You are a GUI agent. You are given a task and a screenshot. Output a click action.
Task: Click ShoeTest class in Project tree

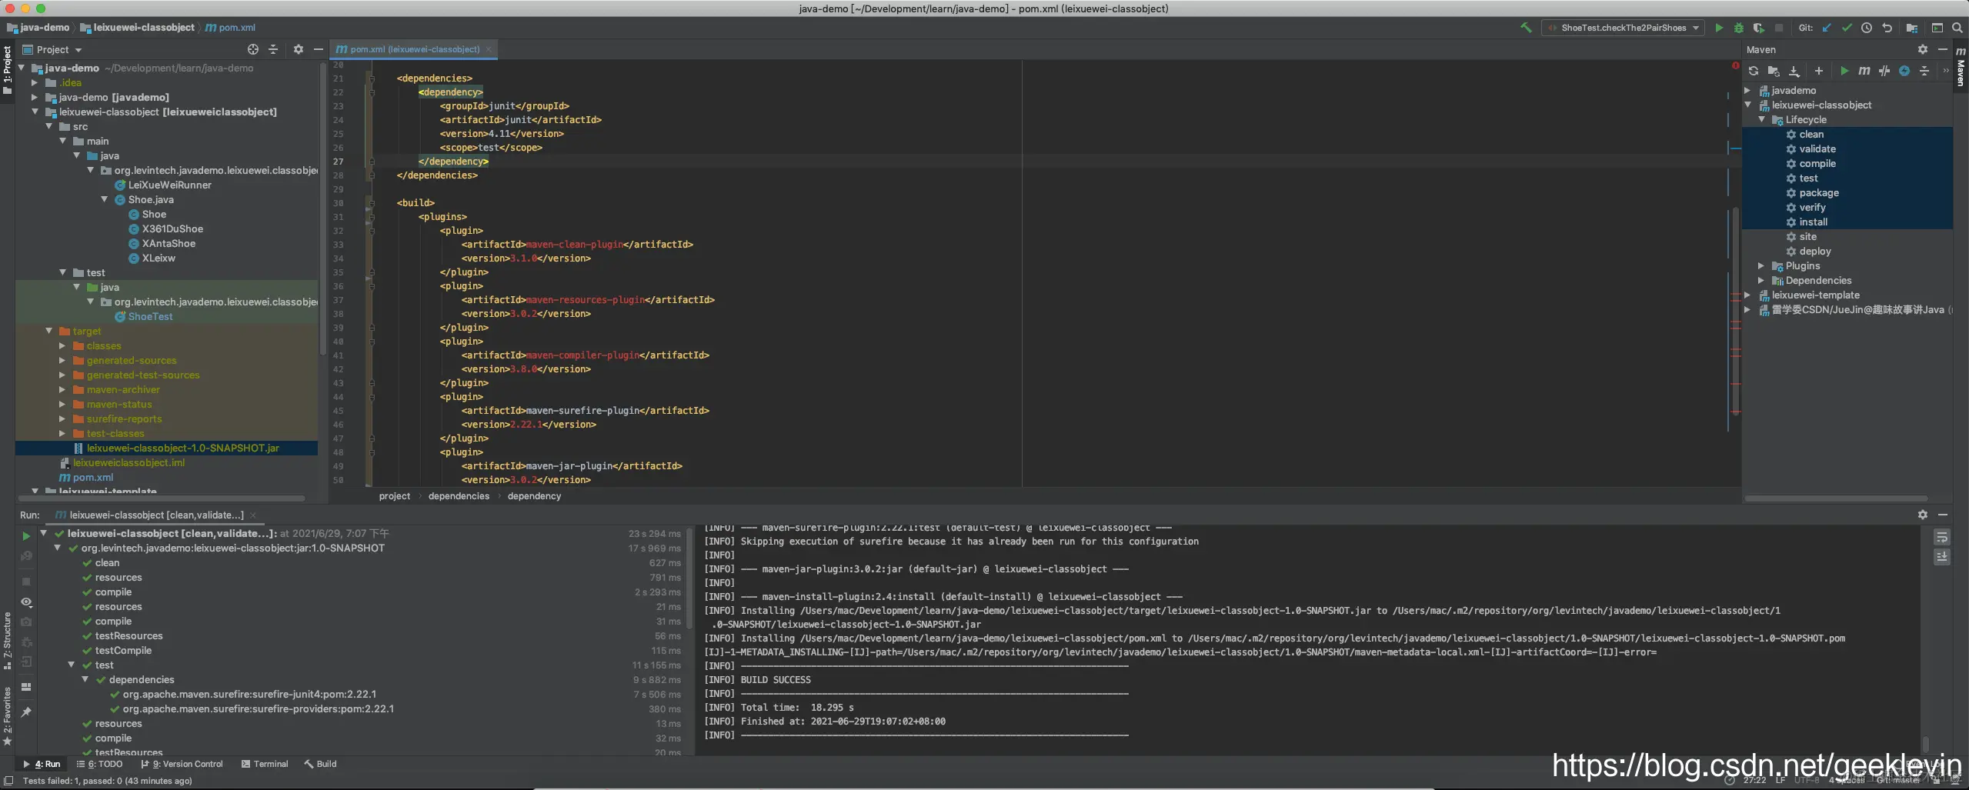click(150, 316)
